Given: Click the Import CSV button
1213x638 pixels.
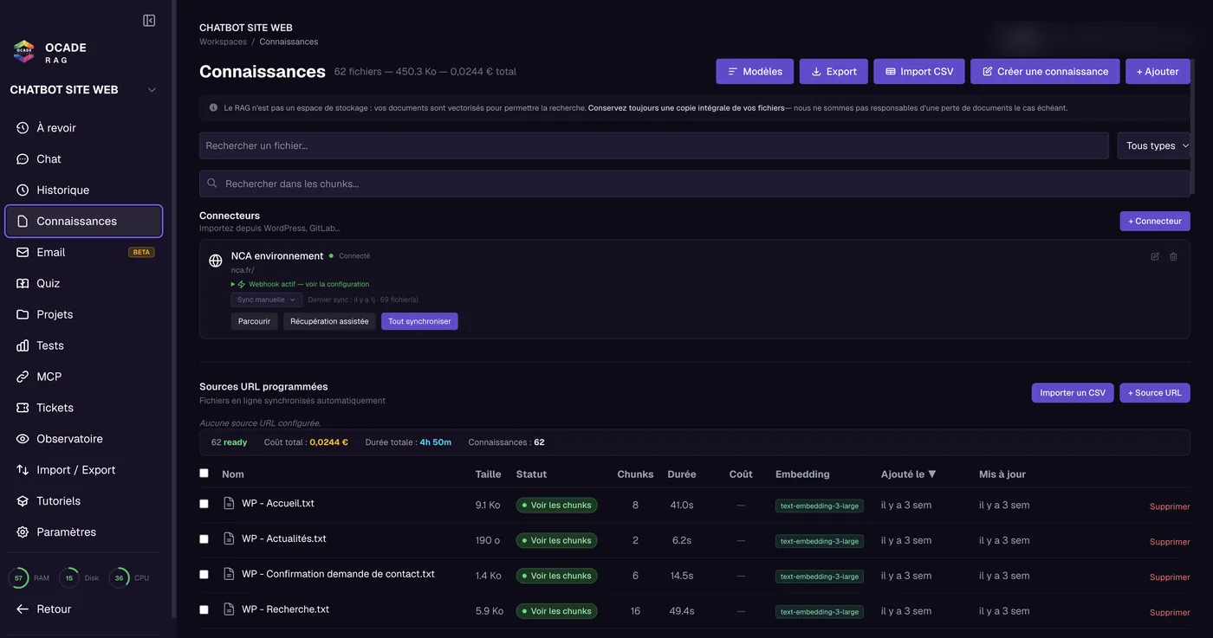Looking at the screenshot, I should 919,71.
